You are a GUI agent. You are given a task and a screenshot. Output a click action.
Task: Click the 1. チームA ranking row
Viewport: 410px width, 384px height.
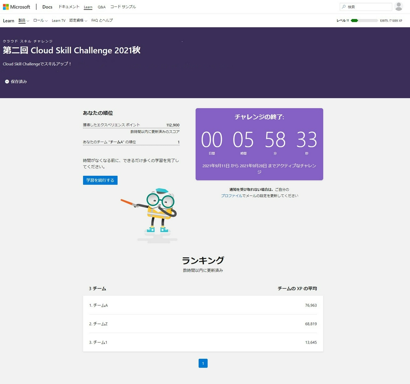(x=203, y=305)
